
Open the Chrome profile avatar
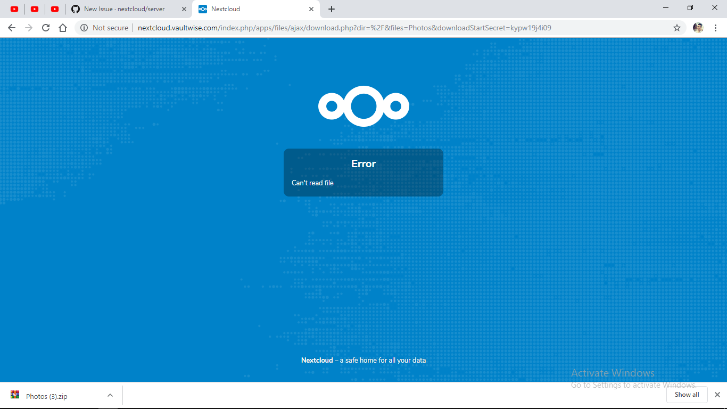click(698, 28)
